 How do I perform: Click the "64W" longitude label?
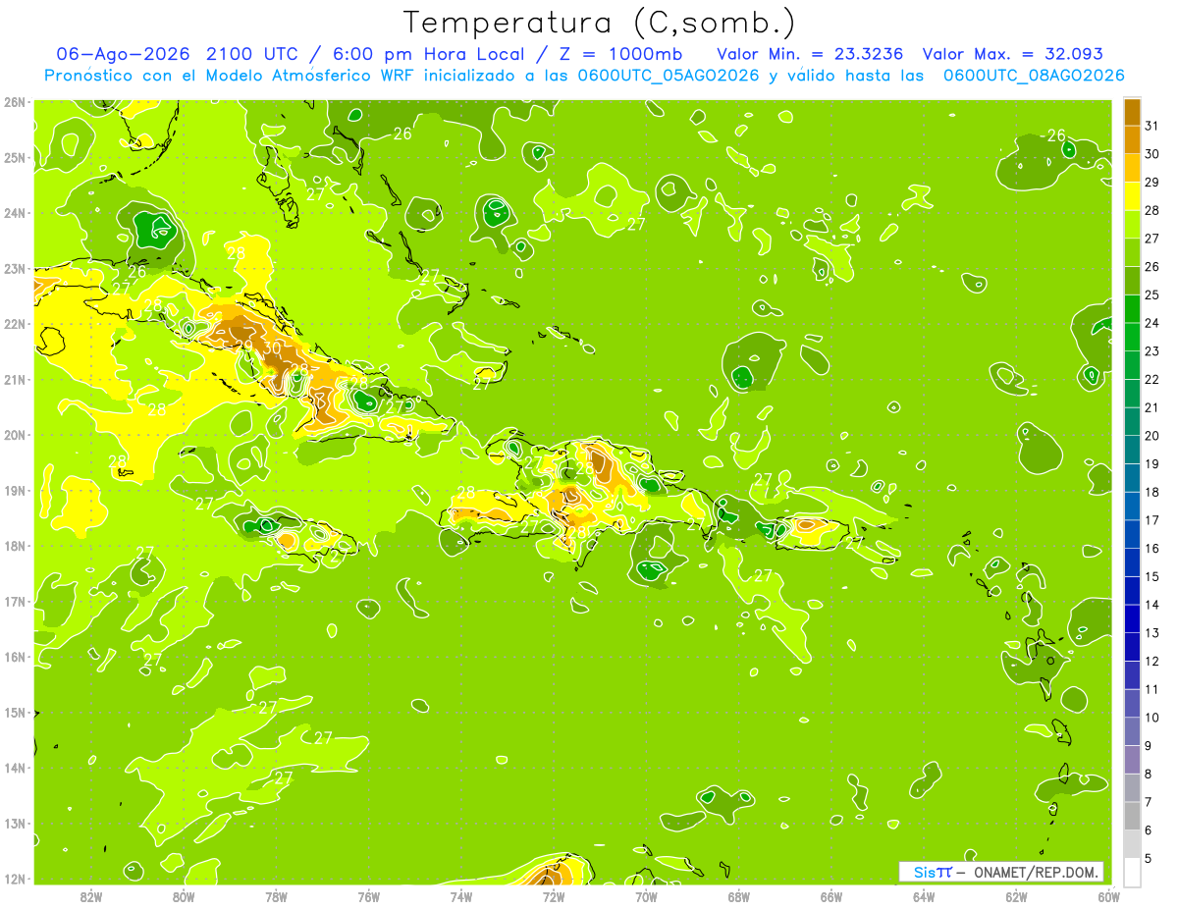click(x=923, y=897)
